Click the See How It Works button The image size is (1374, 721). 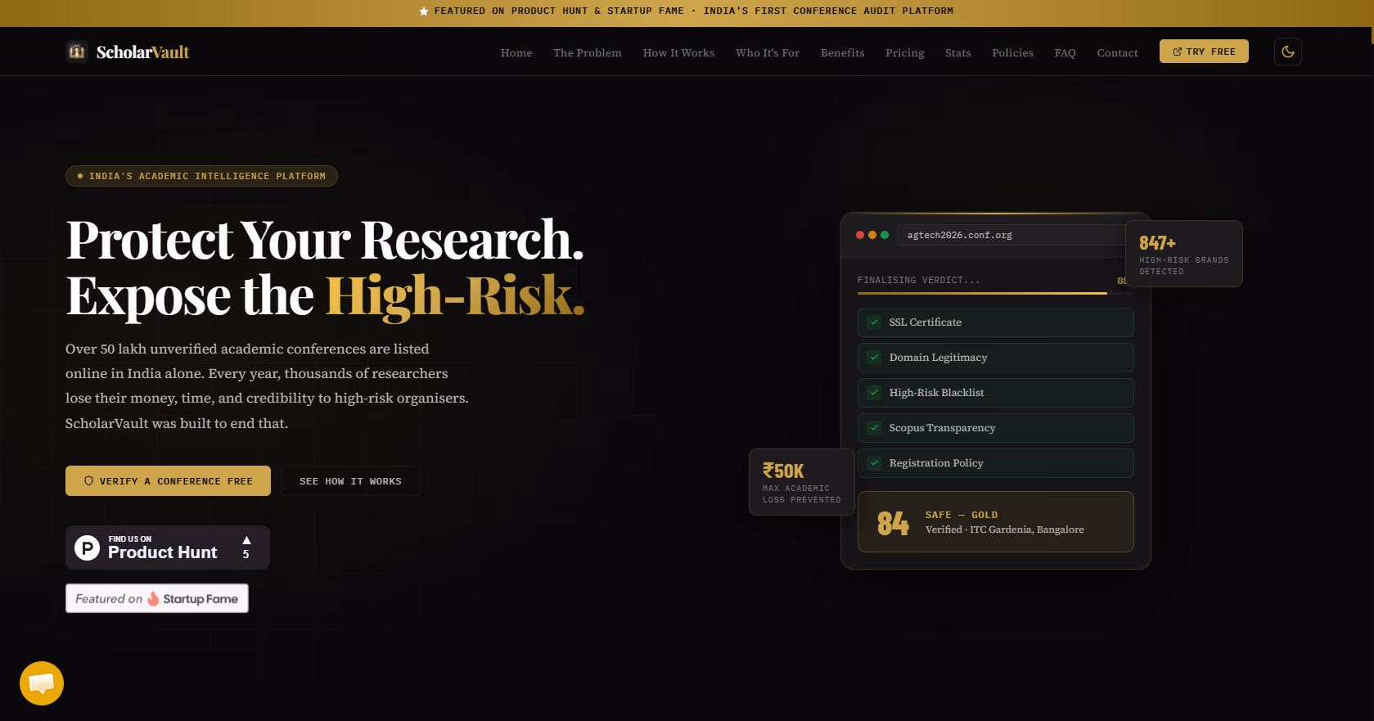point(350,481)
